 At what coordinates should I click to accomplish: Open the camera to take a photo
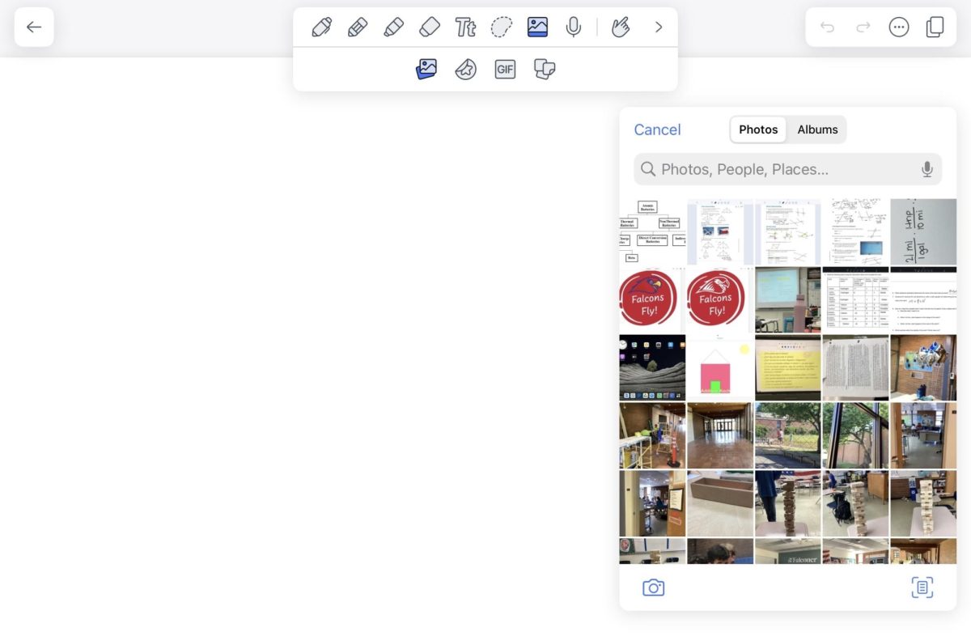(654, 587)
